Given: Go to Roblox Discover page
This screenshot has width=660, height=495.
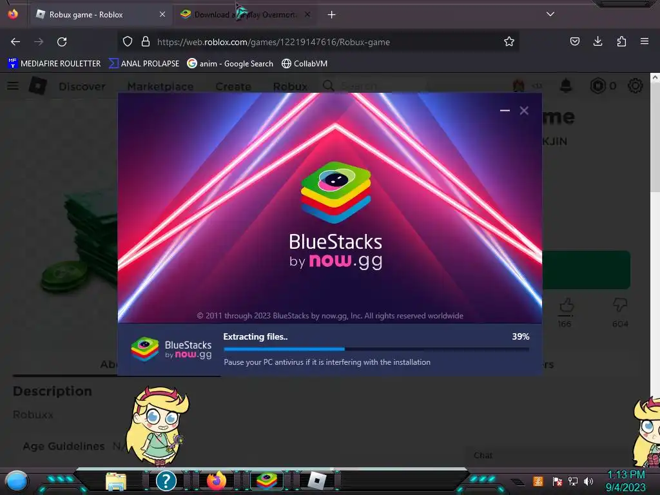Looking at the screenshot, I should (x=82, y=86).
